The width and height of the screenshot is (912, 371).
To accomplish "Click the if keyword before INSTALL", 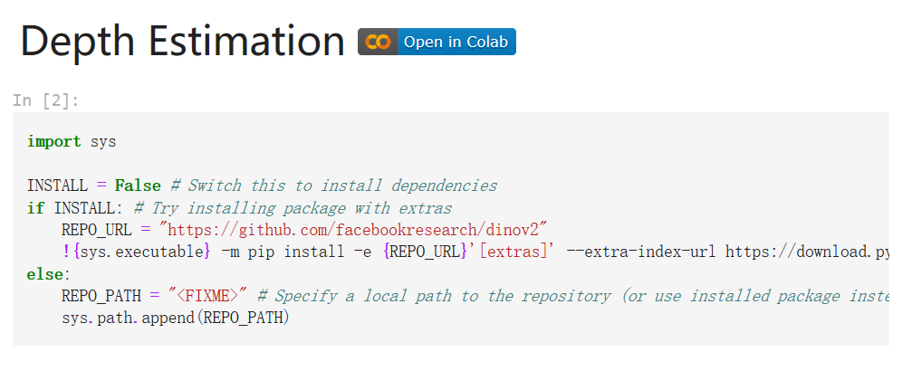I will [35, 208].
